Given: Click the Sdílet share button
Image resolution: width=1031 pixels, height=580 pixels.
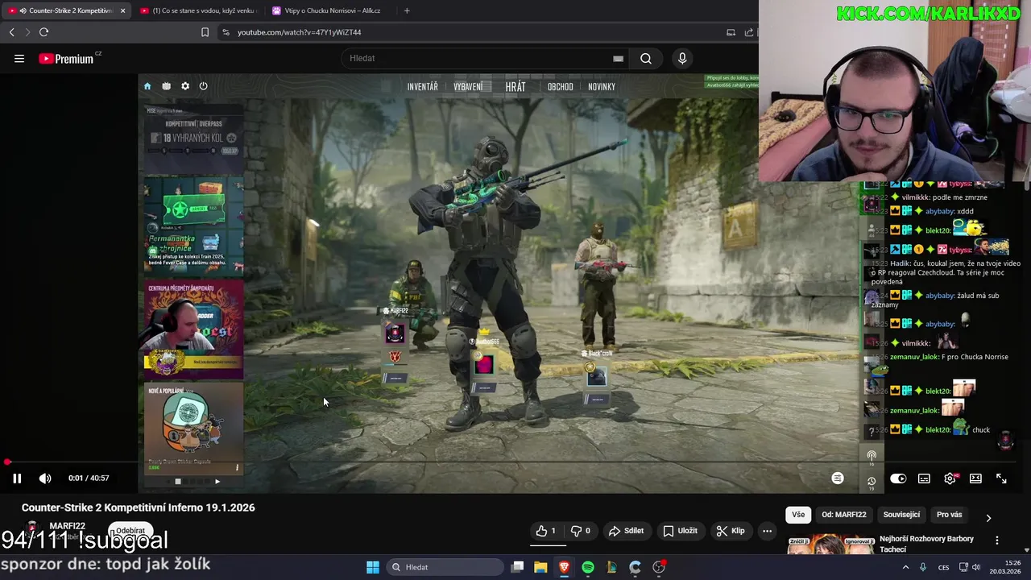Looking at the screenshot, I should tap(626, 531).
